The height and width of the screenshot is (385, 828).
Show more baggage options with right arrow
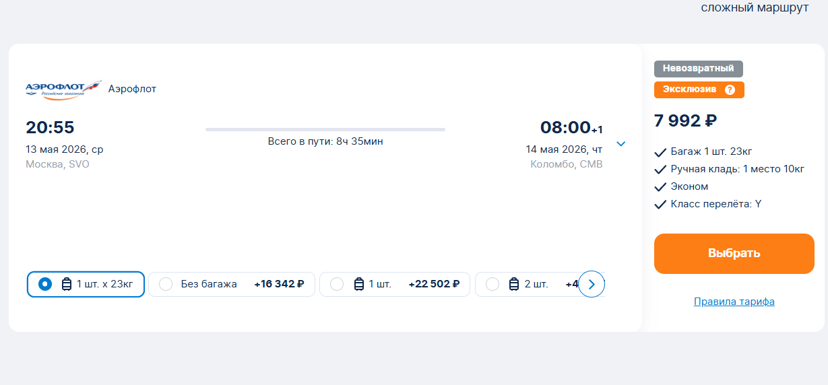592,284
